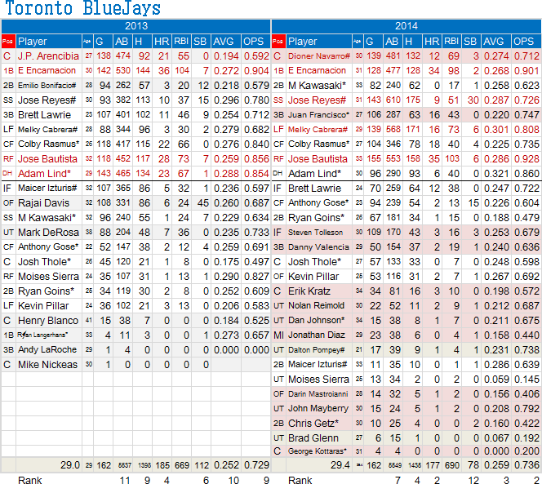Select Juan Francisco* in 2014 table

click(318, 115)
